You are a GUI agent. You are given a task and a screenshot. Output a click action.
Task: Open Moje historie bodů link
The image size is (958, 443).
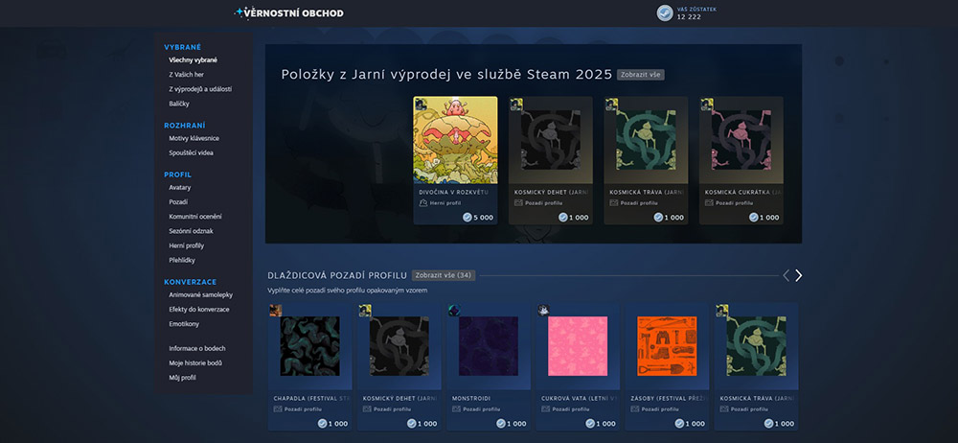tap(195, 363)
